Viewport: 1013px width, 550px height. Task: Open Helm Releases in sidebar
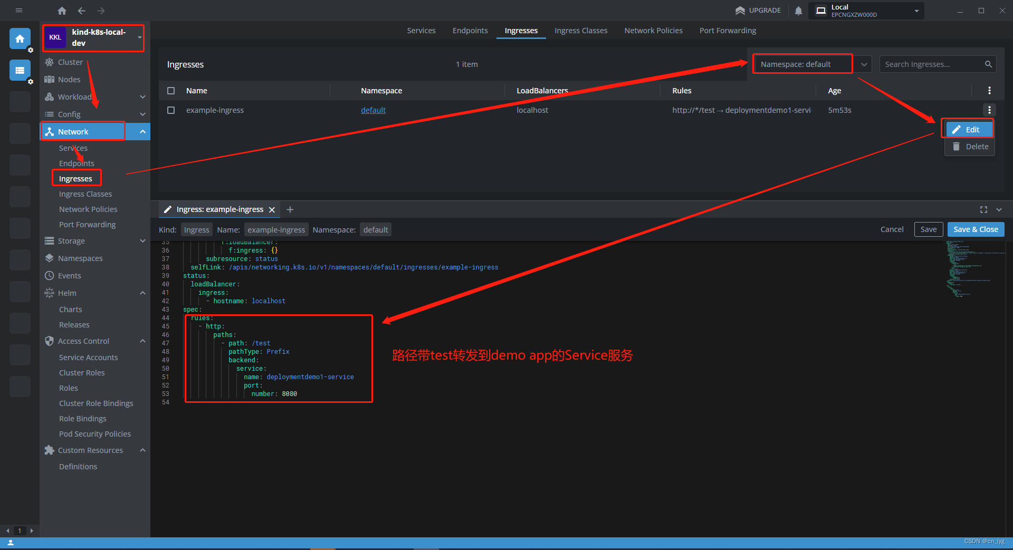click(x=74, y=325)
